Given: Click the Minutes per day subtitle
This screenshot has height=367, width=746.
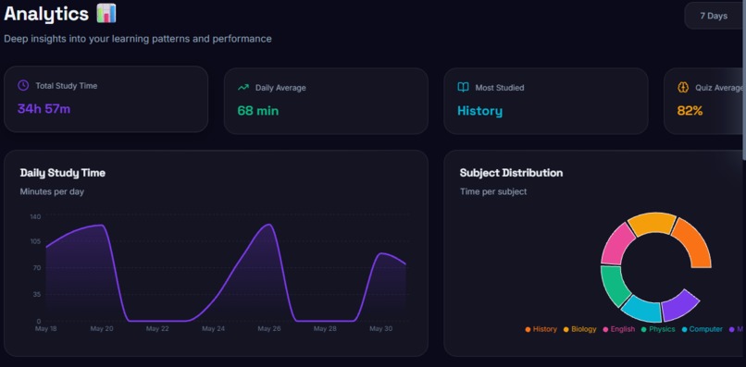Looking at the screenshot, I should [52, 191].
